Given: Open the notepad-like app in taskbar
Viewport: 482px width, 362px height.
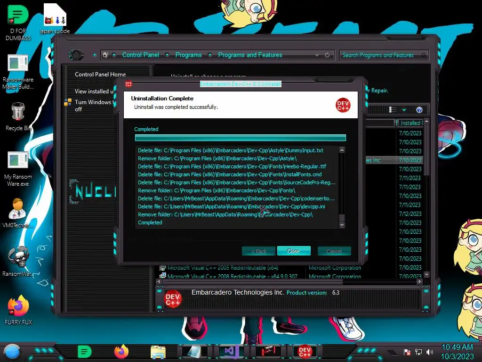Looking at the screenshot, I should (x=194, y=352).
